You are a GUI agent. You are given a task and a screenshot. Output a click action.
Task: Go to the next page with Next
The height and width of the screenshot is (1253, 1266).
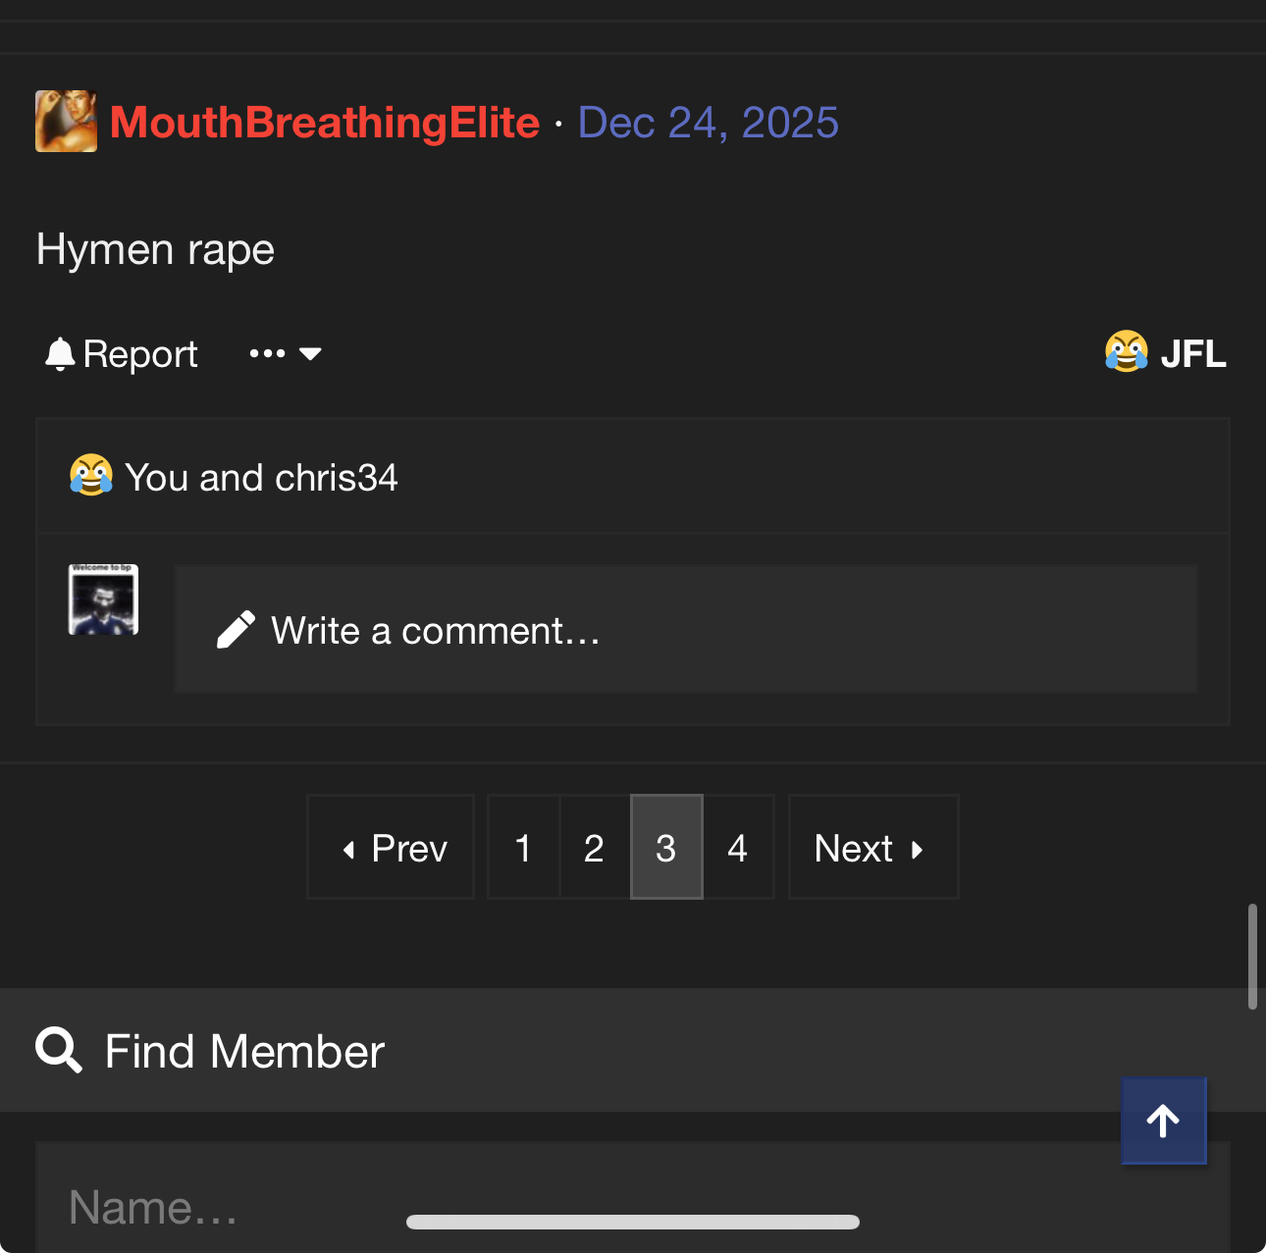point(873,847)
